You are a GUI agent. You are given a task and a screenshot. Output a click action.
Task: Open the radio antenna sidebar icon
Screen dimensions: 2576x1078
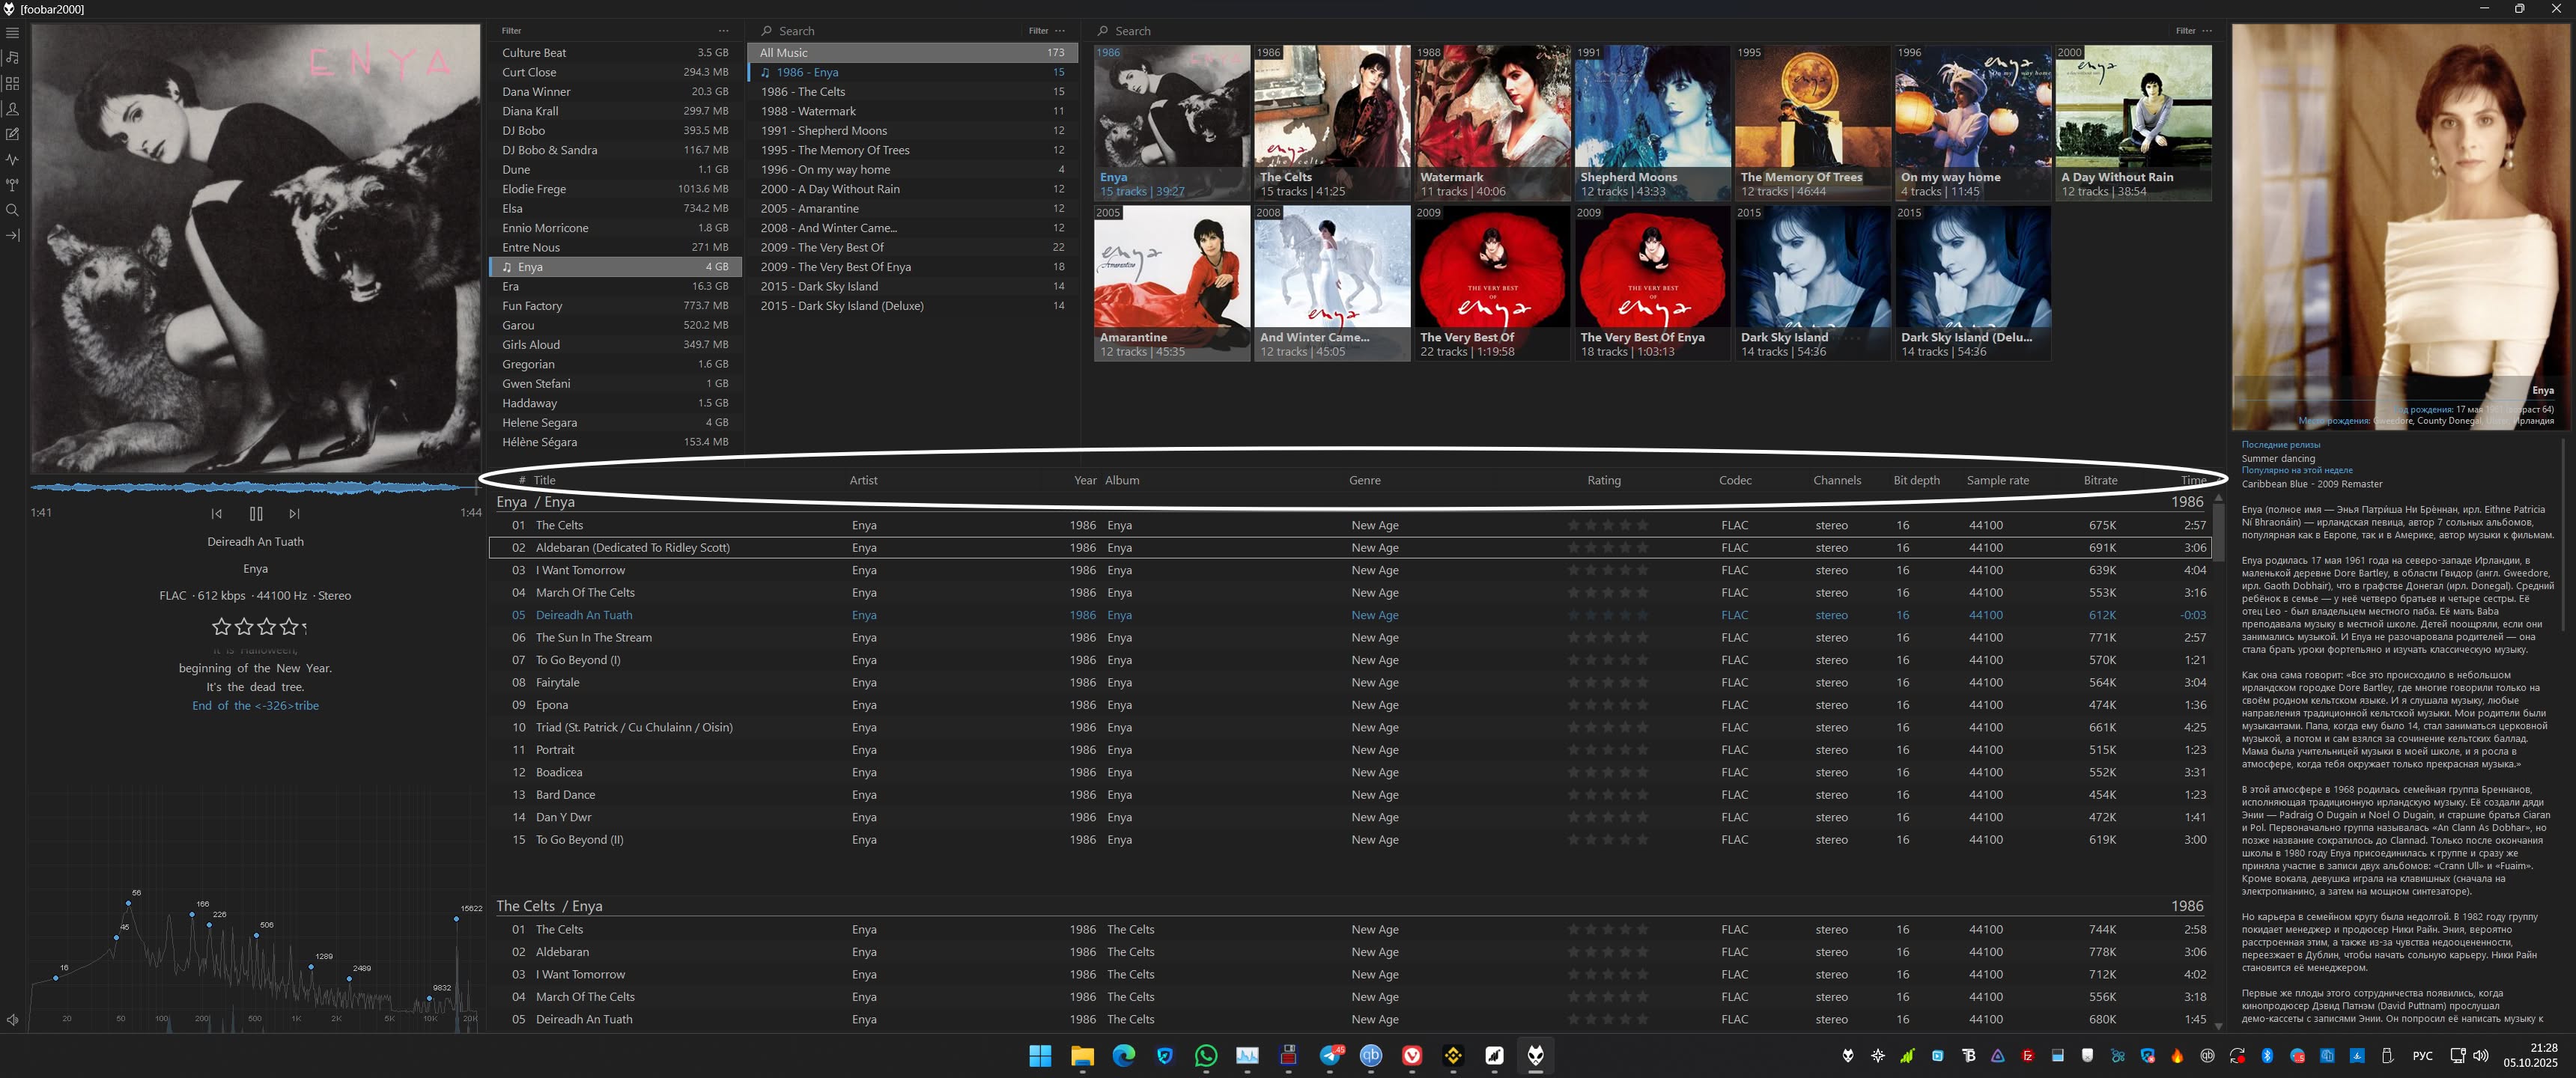tap(12, 185)
